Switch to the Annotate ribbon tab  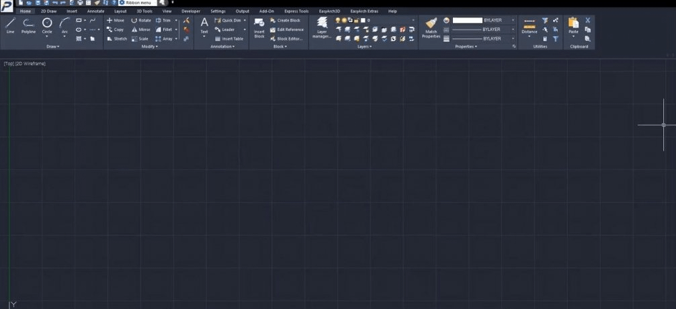[x=95, y=11]
